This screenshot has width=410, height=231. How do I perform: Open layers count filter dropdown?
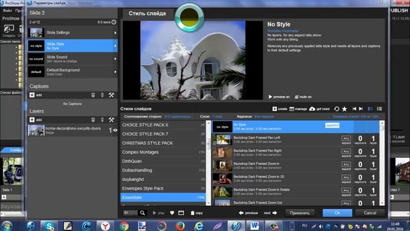[x=217, y=117]
